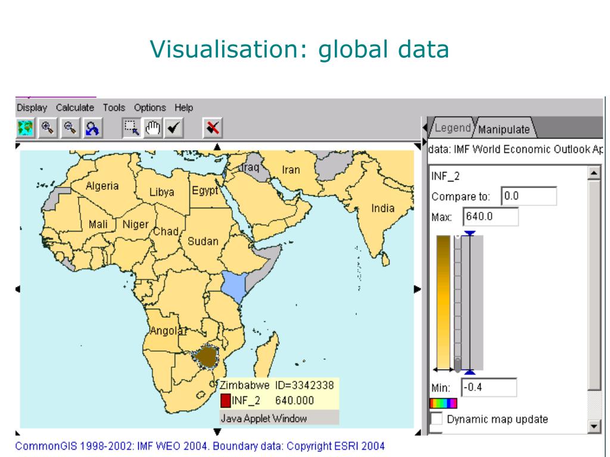Screen dimensions: 610x457
Task: Click the CommonGIS 1998-2002 copyright line
Action: (200, 446)
